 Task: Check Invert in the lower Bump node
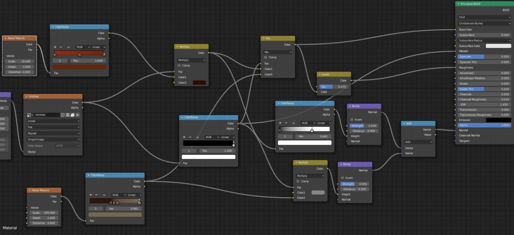click(x=343, y=178)
